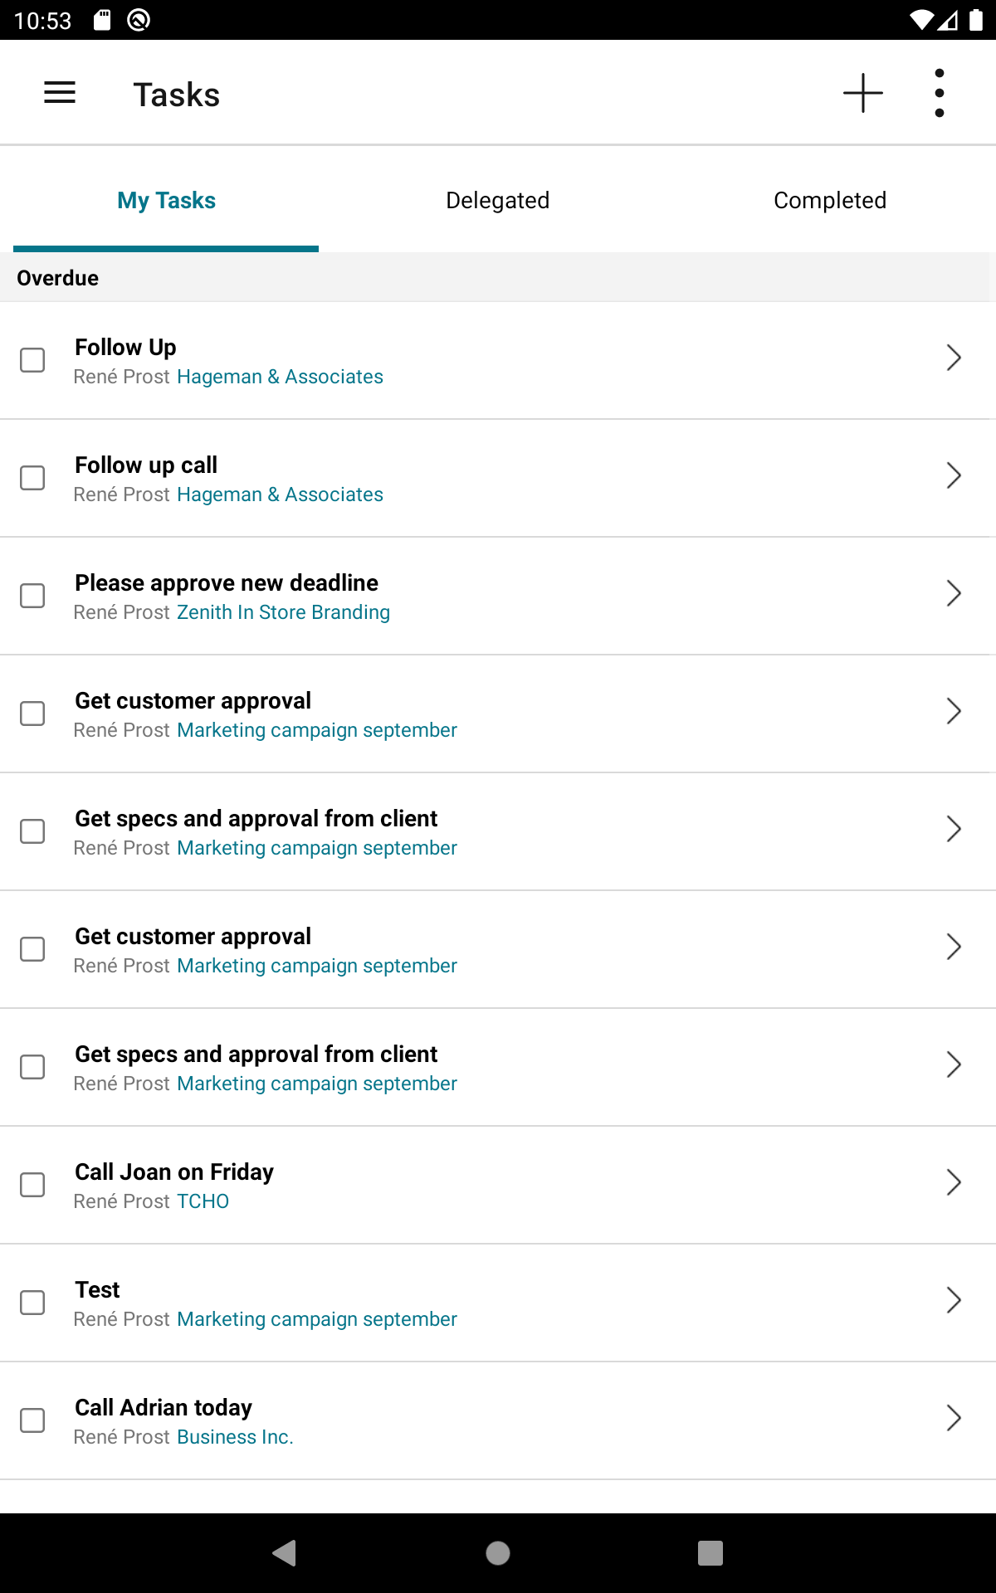Open Call Adrian today details arrow

pyautogui.click(x=954, y=1419)
